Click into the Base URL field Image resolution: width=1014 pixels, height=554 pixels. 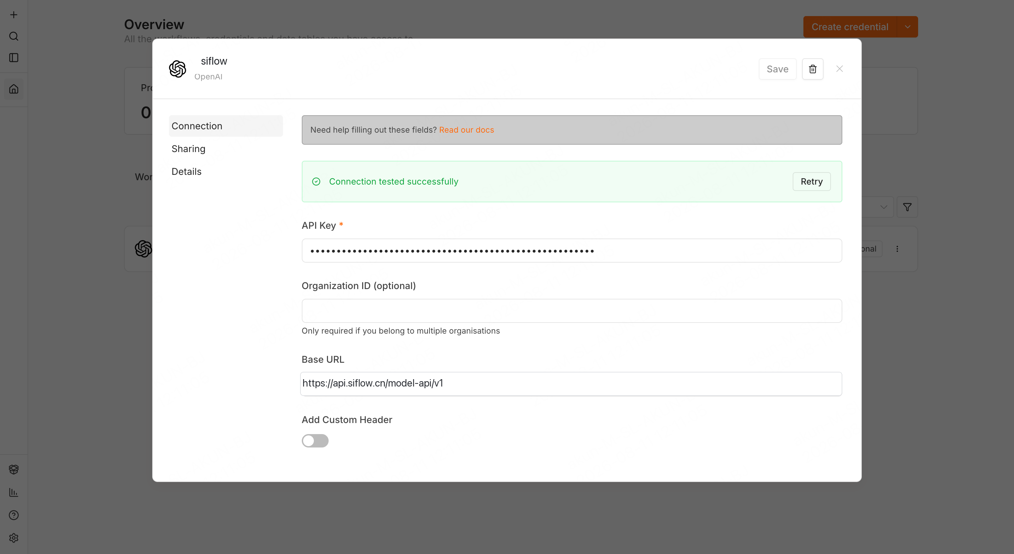[x=571, y=384]
